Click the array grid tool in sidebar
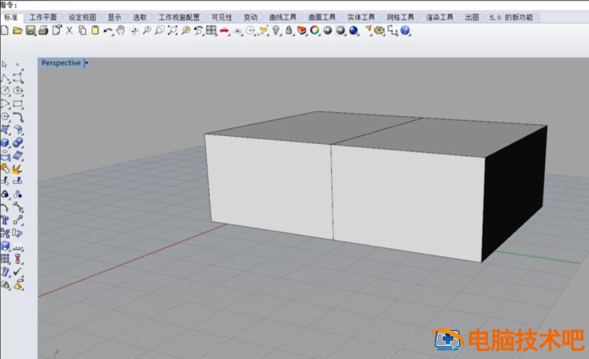 pos(5,259)
